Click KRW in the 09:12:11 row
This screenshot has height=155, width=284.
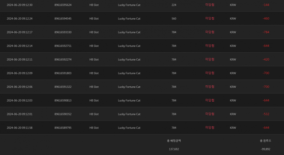pyautogui.click(x=233, y=59)
